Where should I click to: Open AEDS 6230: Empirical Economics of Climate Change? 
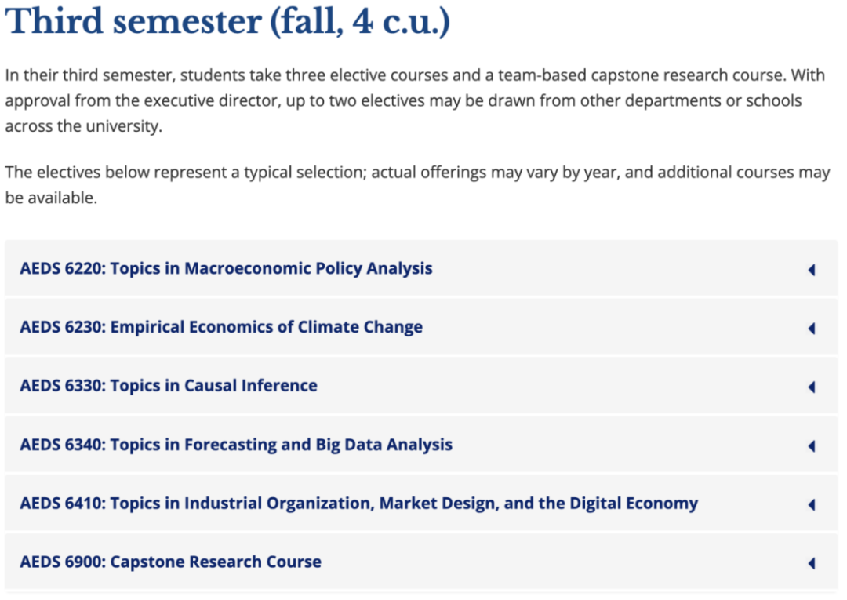221,327
